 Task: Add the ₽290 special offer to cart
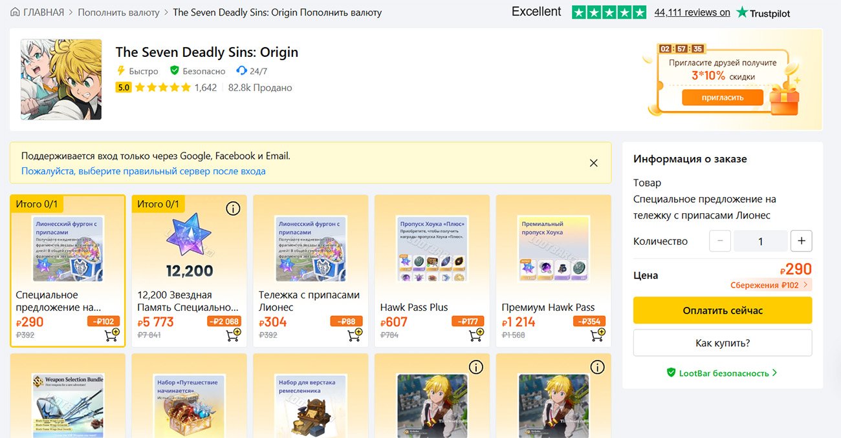coord(112,335)
